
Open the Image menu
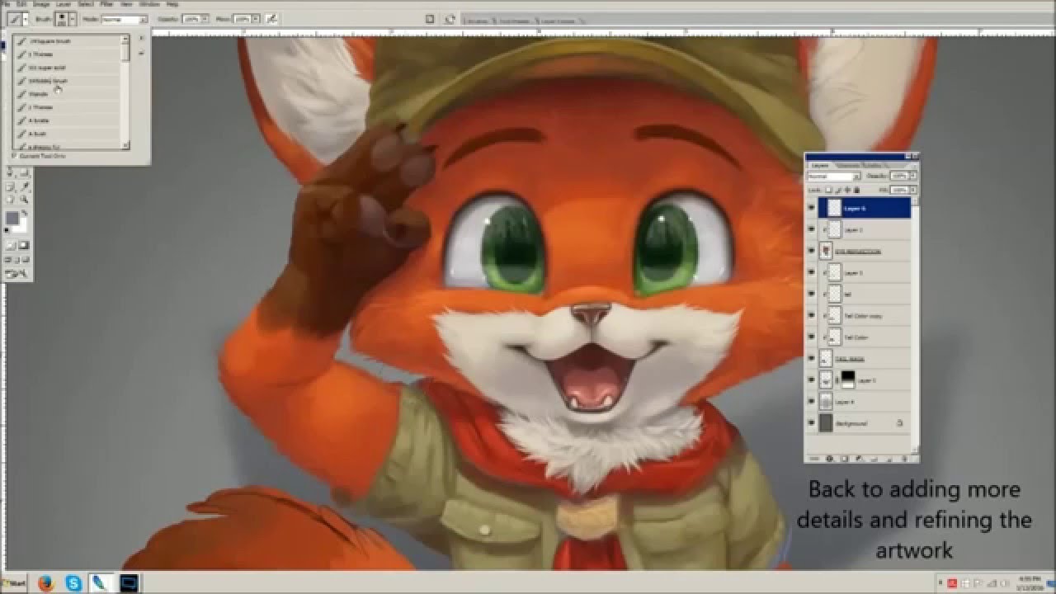pyautogui.click(x=41, y=4)
